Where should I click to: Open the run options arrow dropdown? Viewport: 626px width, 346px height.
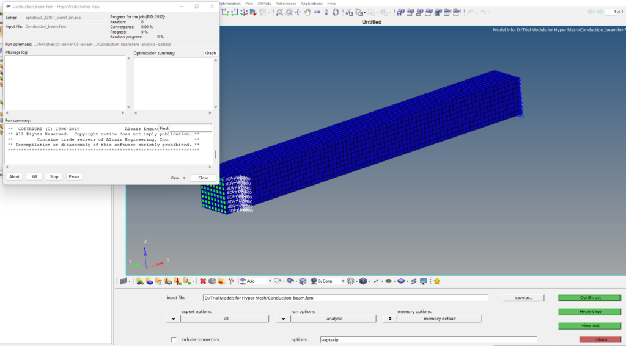pyautogui.click(x=283, y=319)
